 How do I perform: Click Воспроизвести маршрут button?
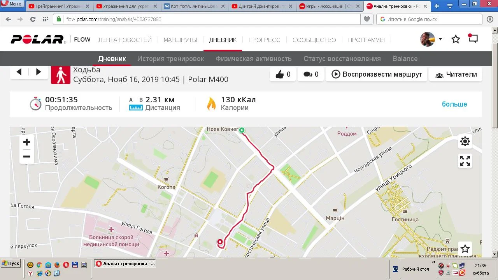[x=377, y=74]
